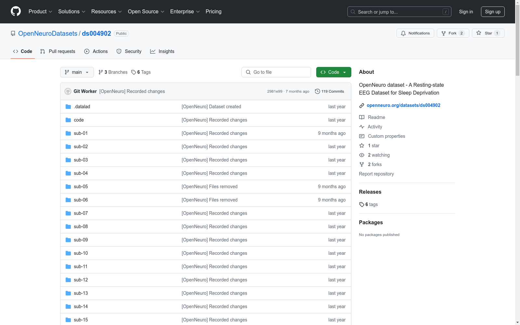Screen dimensions: 520x325
Task: Click the code folder icon
Action: (x=68, y=120)
